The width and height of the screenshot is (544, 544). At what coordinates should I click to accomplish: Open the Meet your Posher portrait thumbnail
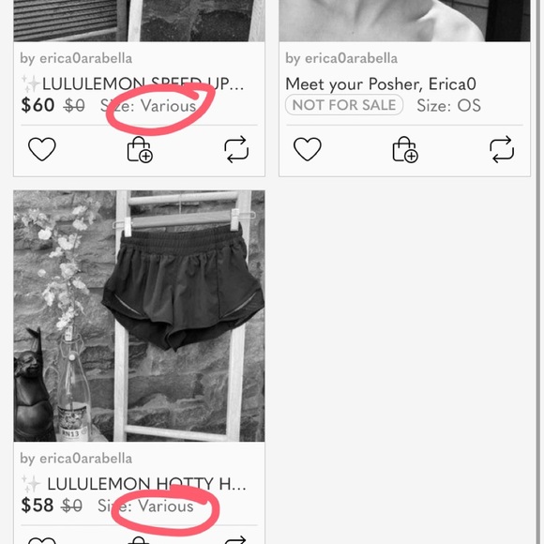point(404,21)
